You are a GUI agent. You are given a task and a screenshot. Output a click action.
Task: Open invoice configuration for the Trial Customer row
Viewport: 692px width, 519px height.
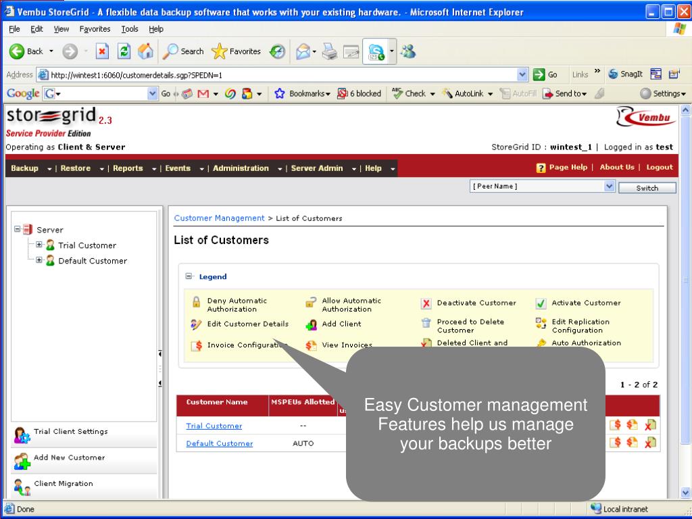[x=615, y=425]
